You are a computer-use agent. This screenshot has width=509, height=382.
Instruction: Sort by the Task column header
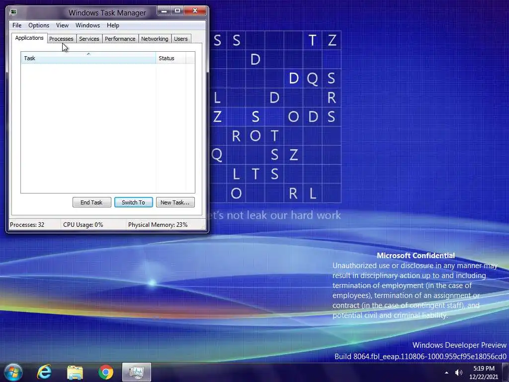[x=88, y=58]
